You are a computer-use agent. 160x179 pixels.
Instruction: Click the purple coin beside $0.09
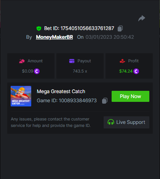pos(37,71)
